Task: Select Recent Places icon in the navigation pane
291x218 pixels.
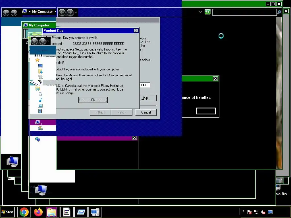Action: [40, 77]
